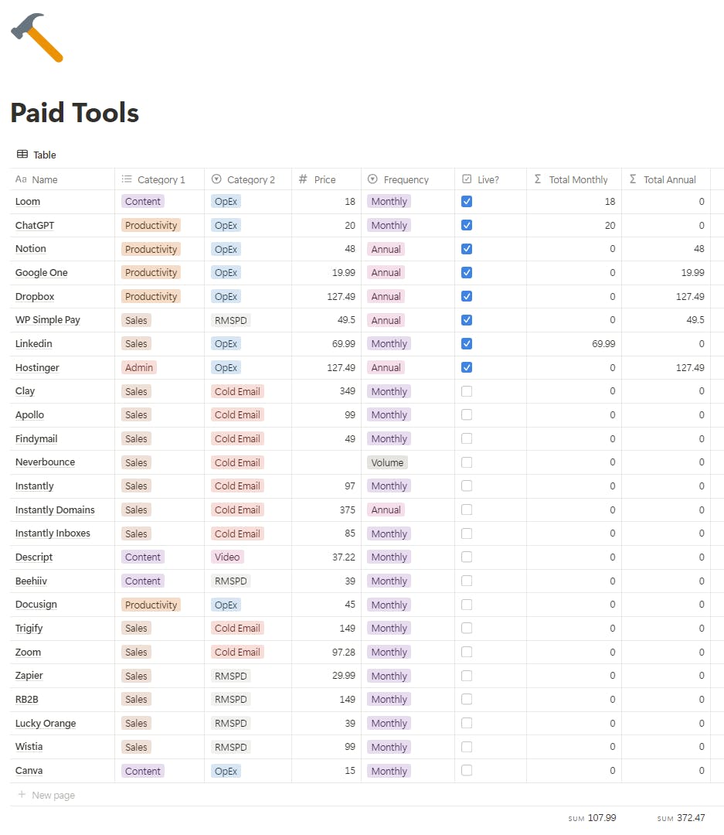Select Total Annual 49.5 for WP Simple Pay
724x835 pixels.
click(x=695, y=320)
